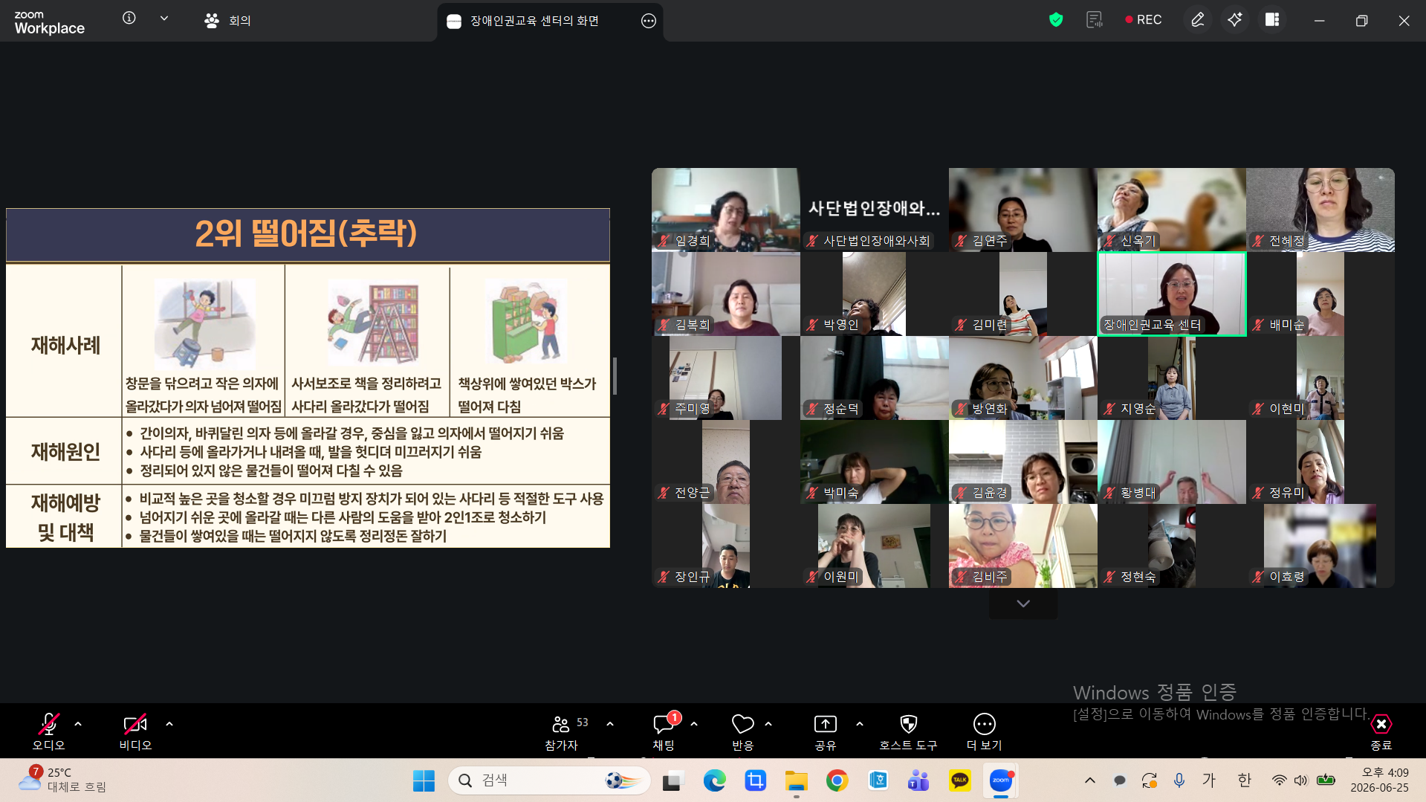1426x802 pixels.
Task: Toggle the 한 Korean input mode indicator
Action: [x=1245, y=780]
